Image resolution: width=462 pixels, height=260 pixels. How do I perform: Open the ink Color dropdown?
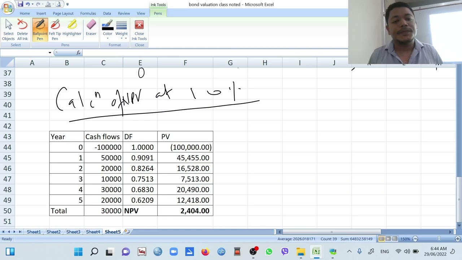108,30
